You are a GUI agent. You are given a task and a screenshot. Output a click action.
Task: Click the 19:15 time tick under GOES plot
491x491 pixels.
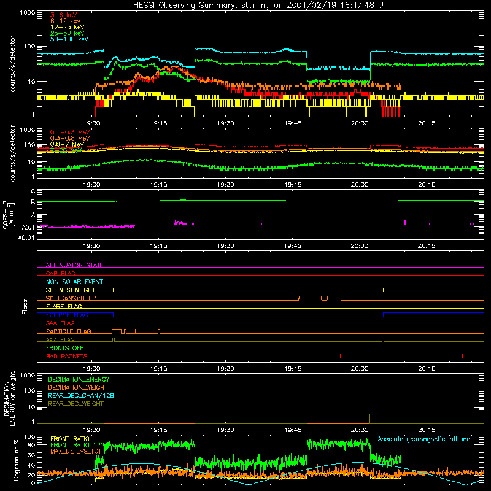(x=158, y=246)
